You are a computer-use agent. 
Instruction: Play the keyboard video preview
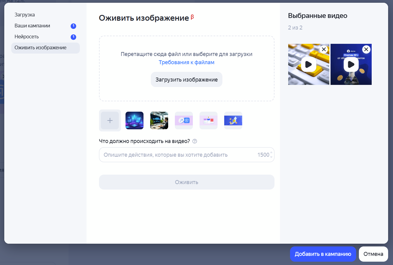click(308, 65)
